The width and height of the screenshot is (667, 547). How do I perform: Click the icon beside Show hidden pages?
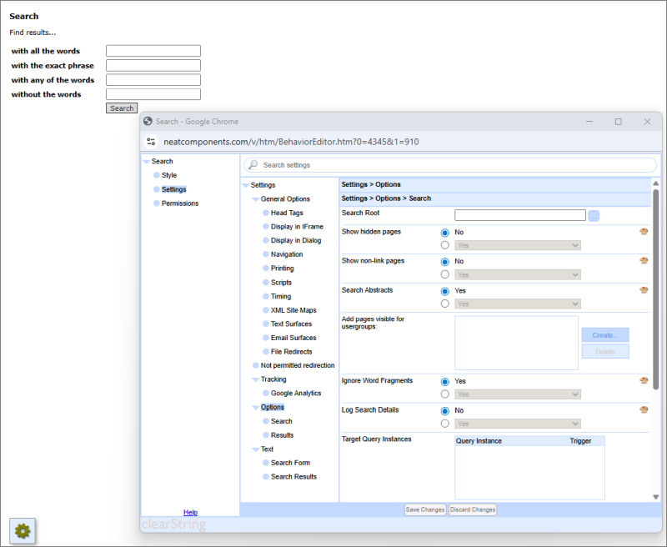(x=644, y=232)
